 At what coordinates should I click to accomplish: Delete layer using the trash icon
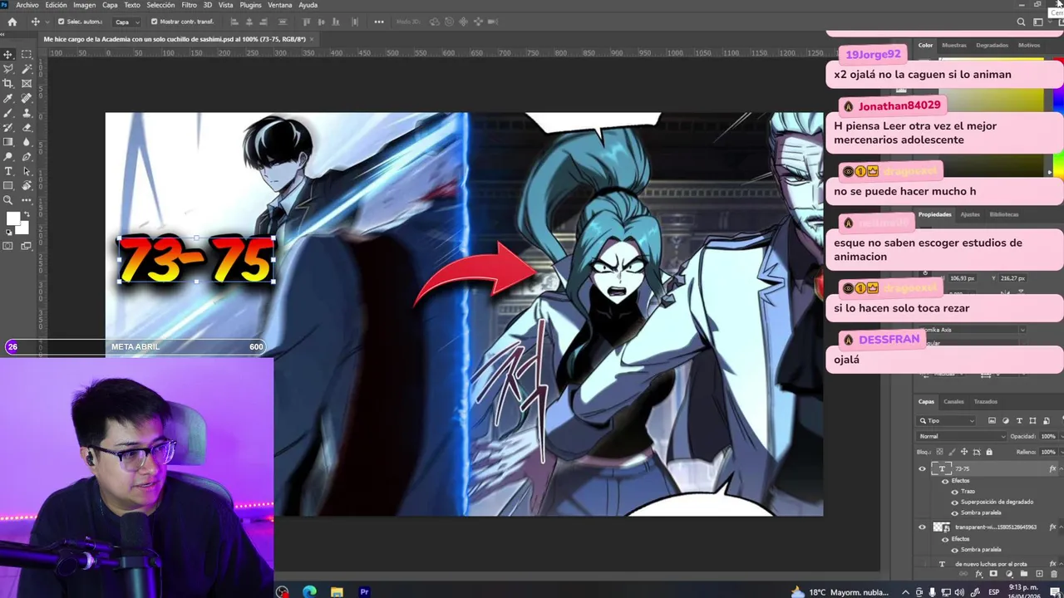tap(1053, 574)
